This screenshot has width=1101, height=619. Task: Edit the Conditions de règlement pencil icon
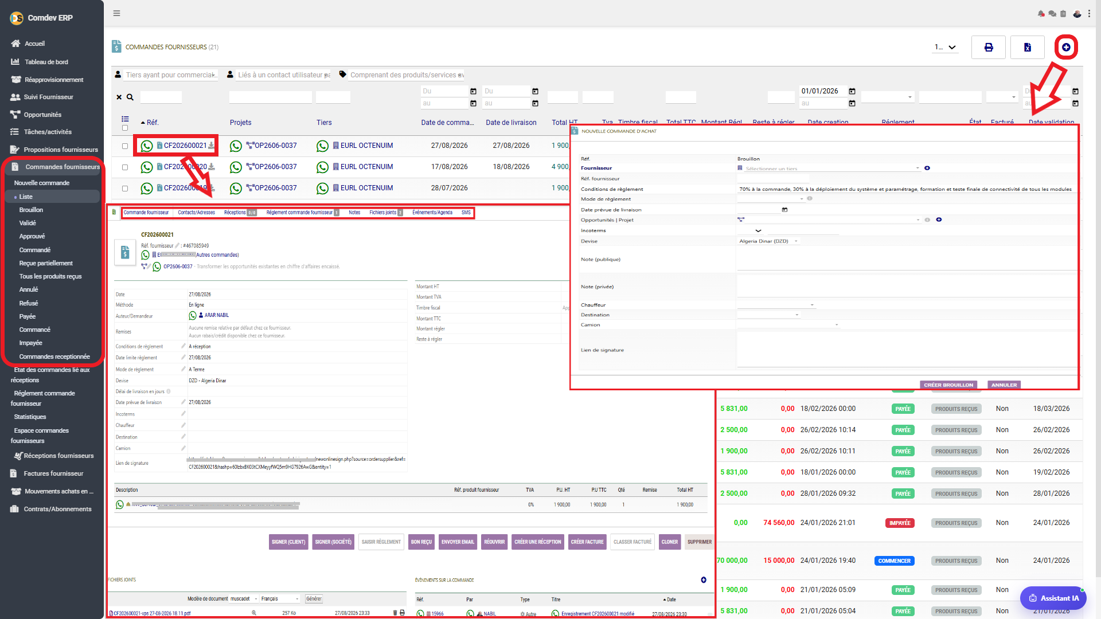coord(183,346)
